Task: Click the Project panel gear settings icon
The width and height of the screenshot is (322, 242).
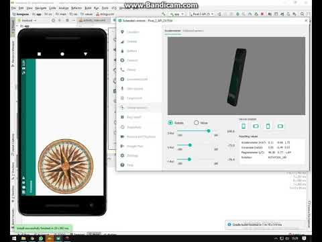Action: pyautogui.click(x=67, y=20)
